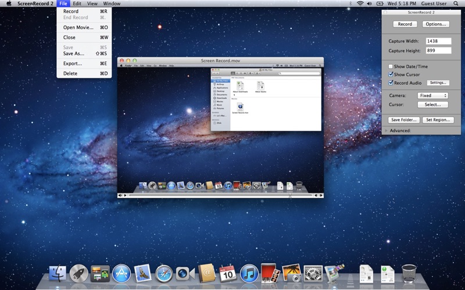The image size is (465, 290).
Task: Open iCal calendar icon in Dock
Action: [228, 273]
